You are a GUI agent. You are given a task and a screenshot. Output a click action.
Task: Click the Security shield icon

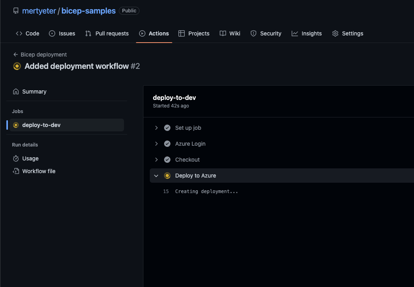click(253, 33)
